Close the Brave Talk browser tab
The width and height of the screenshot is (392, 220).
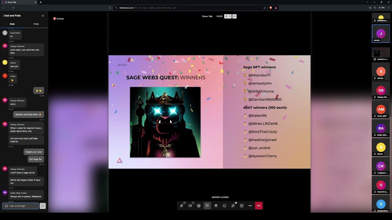(35, 2)
